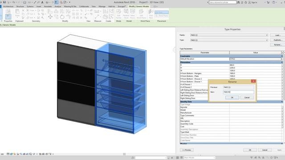Select the Work Plane placement option in ribbon
285x160 pixels.
[x=162, y=16]
